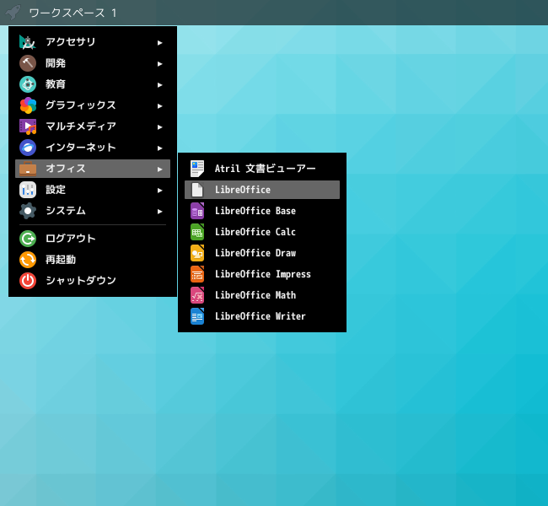Open the システム menu entry
The height and width of the screenshot is (506, 548).
(93, 211)
